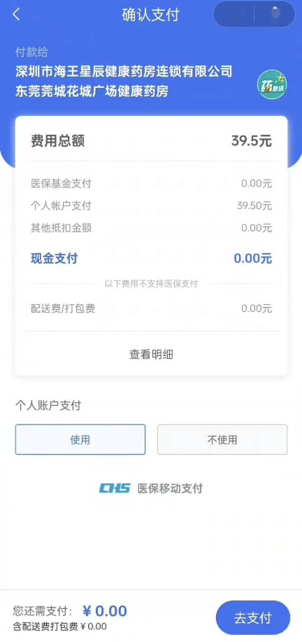Select 不使用 to skip personal account
Screen dimensions: 302x642
coord(222,439)
